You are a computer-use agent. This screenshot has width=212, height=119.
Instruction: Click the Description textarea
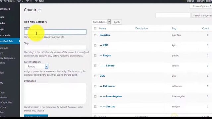(55, 94)
